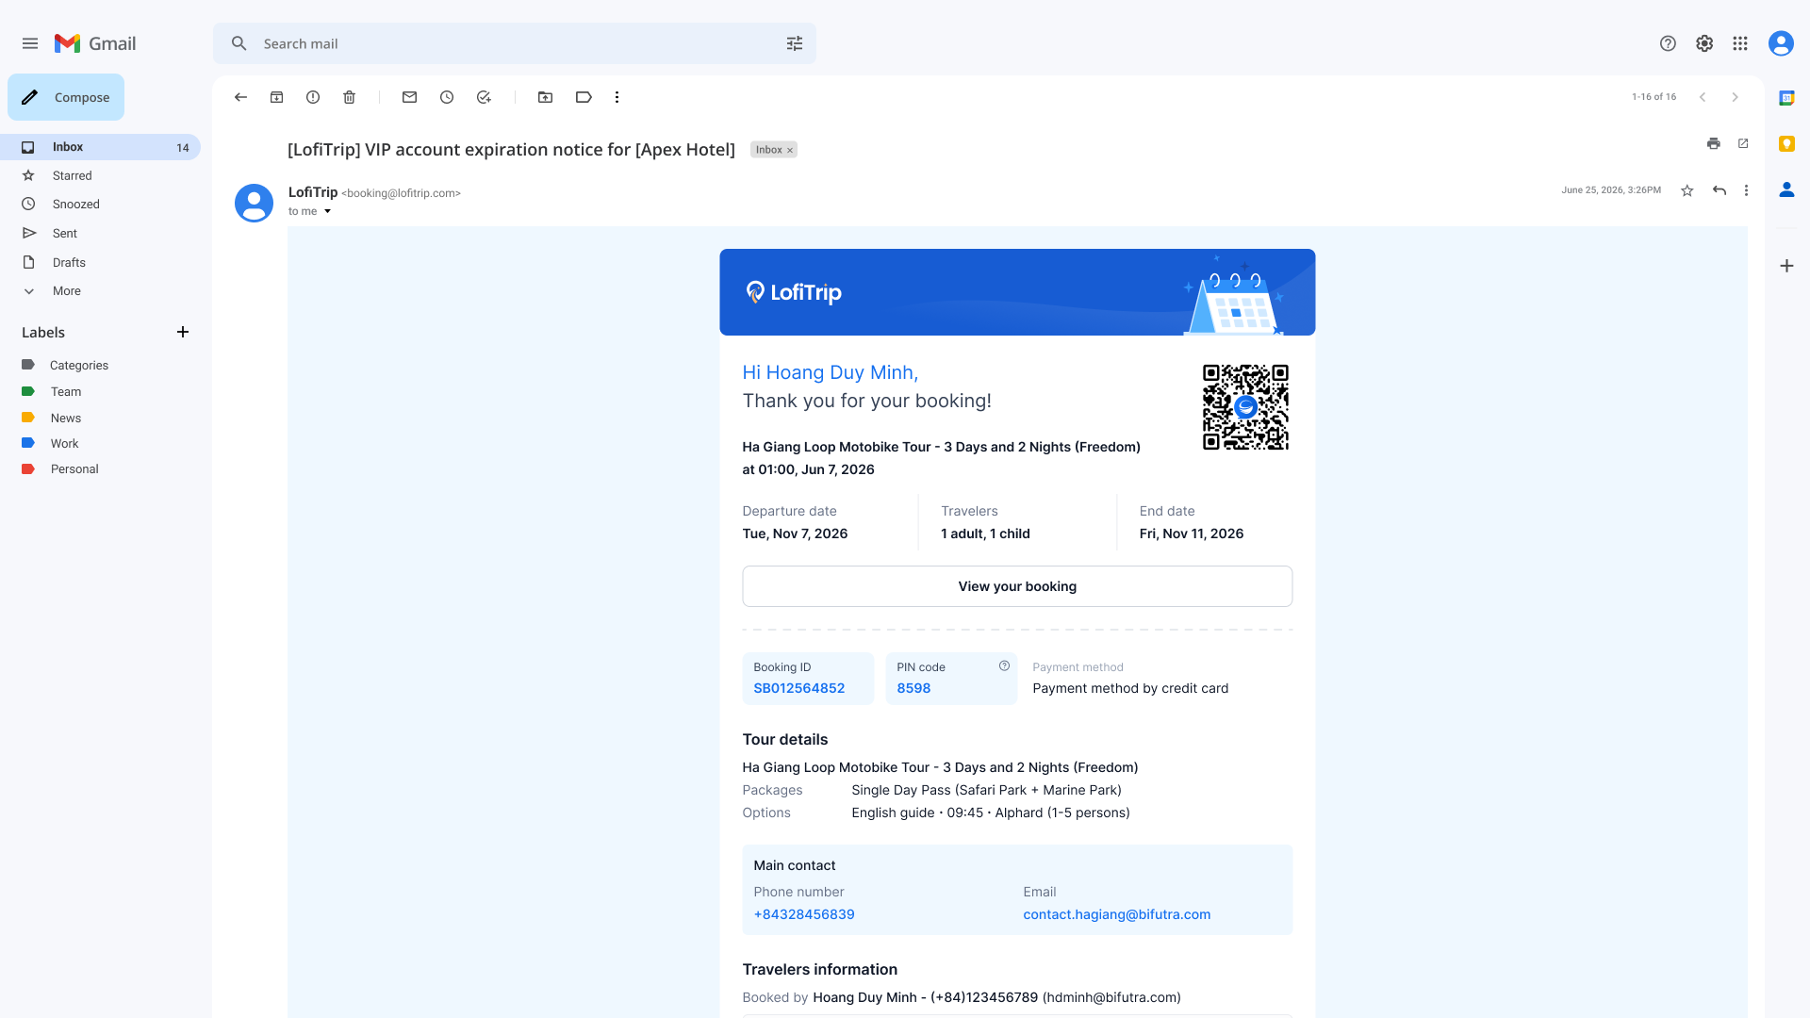Screen dimensions: 1810x1018
Task: Get add-ons plus icon
Action: 1786,266
